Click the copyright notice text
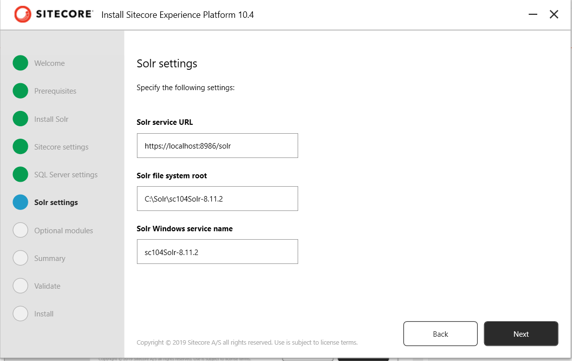 (247, 342)
